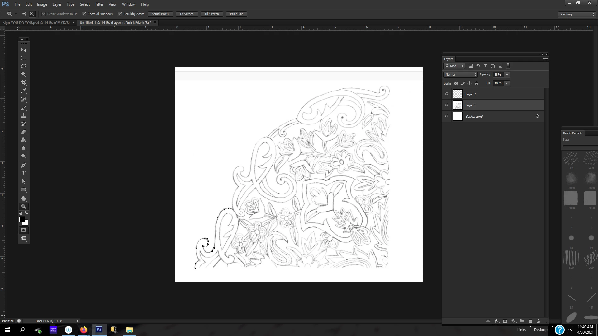Open the Filter menu
Image resolution: width=598 pixels, height=336 pixels.
(x=99, y=4)
